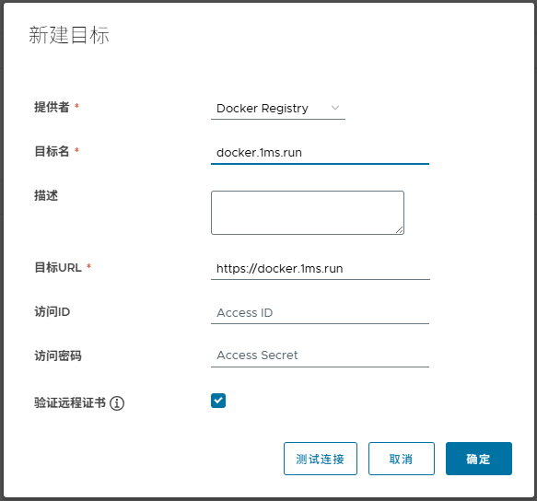Screen dimensions: 537x501
Task: Click the Access Secret password field
Action: (x=320, y=355)
